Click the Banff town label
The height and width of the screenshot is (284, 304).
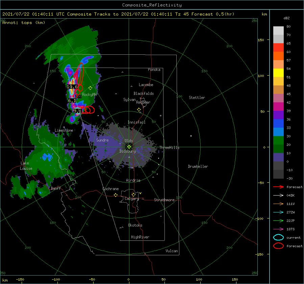56,188
